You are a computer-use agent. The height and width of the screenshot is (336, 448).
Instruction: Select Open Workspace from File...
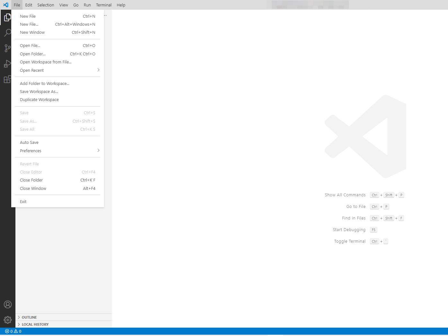58,62
